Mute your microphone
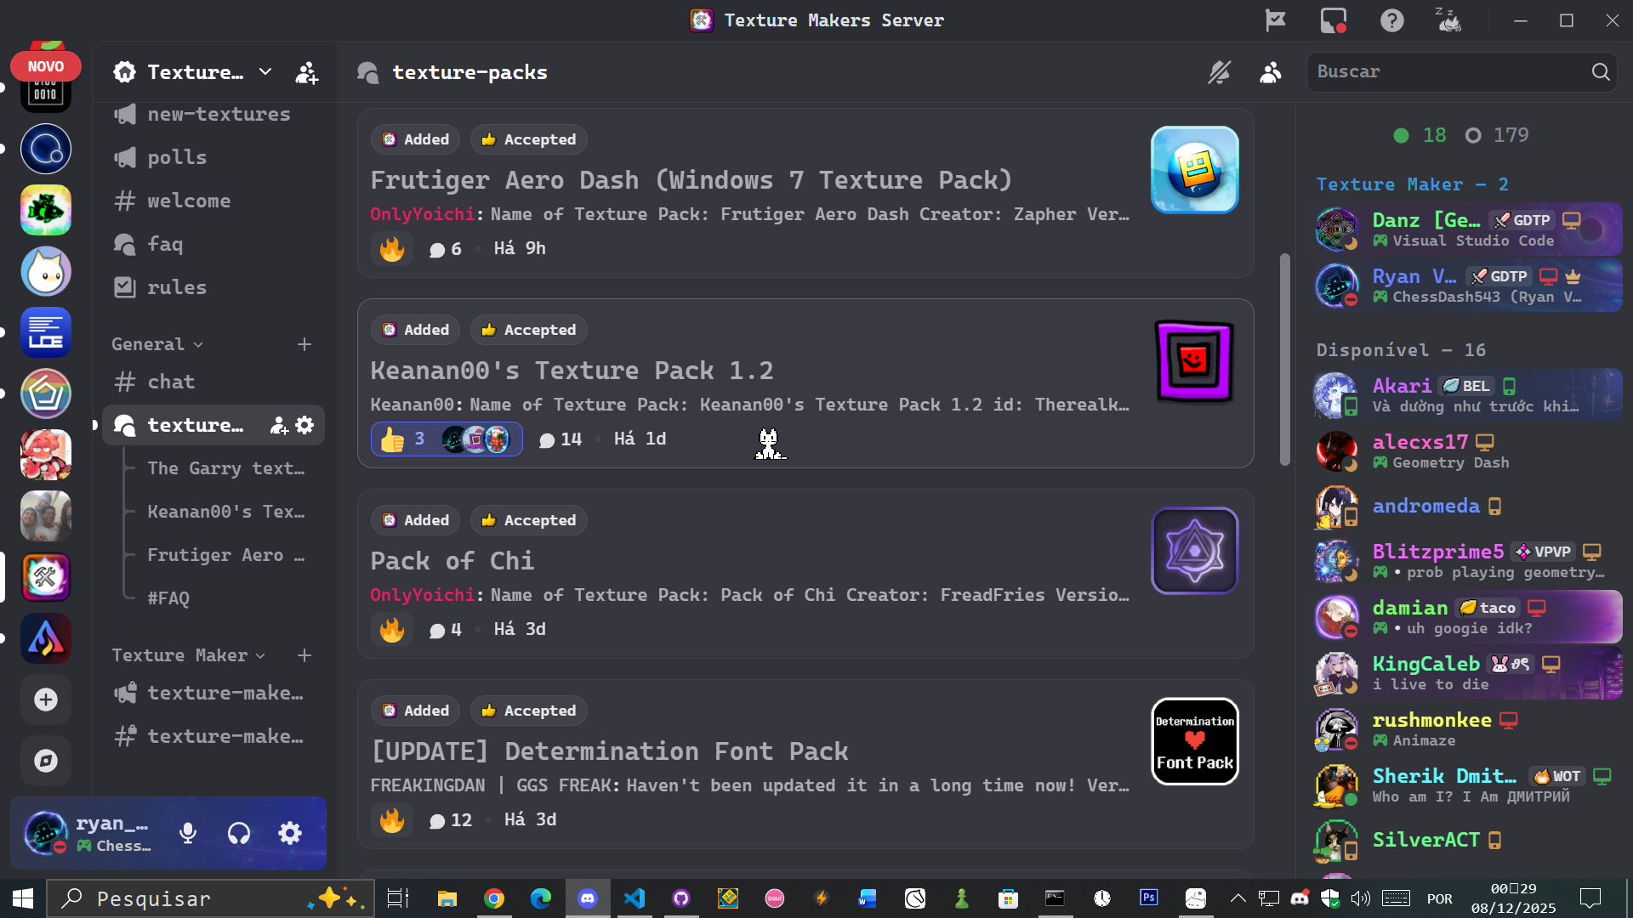Screen dimensions: 1633x918 click(187, 833)
